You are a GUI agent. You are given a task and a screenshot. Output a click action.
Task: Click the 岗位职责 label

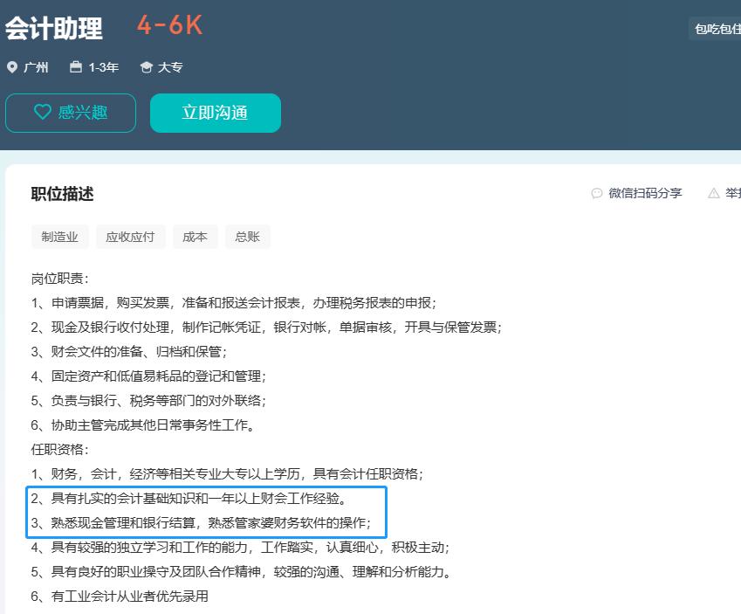60,279
